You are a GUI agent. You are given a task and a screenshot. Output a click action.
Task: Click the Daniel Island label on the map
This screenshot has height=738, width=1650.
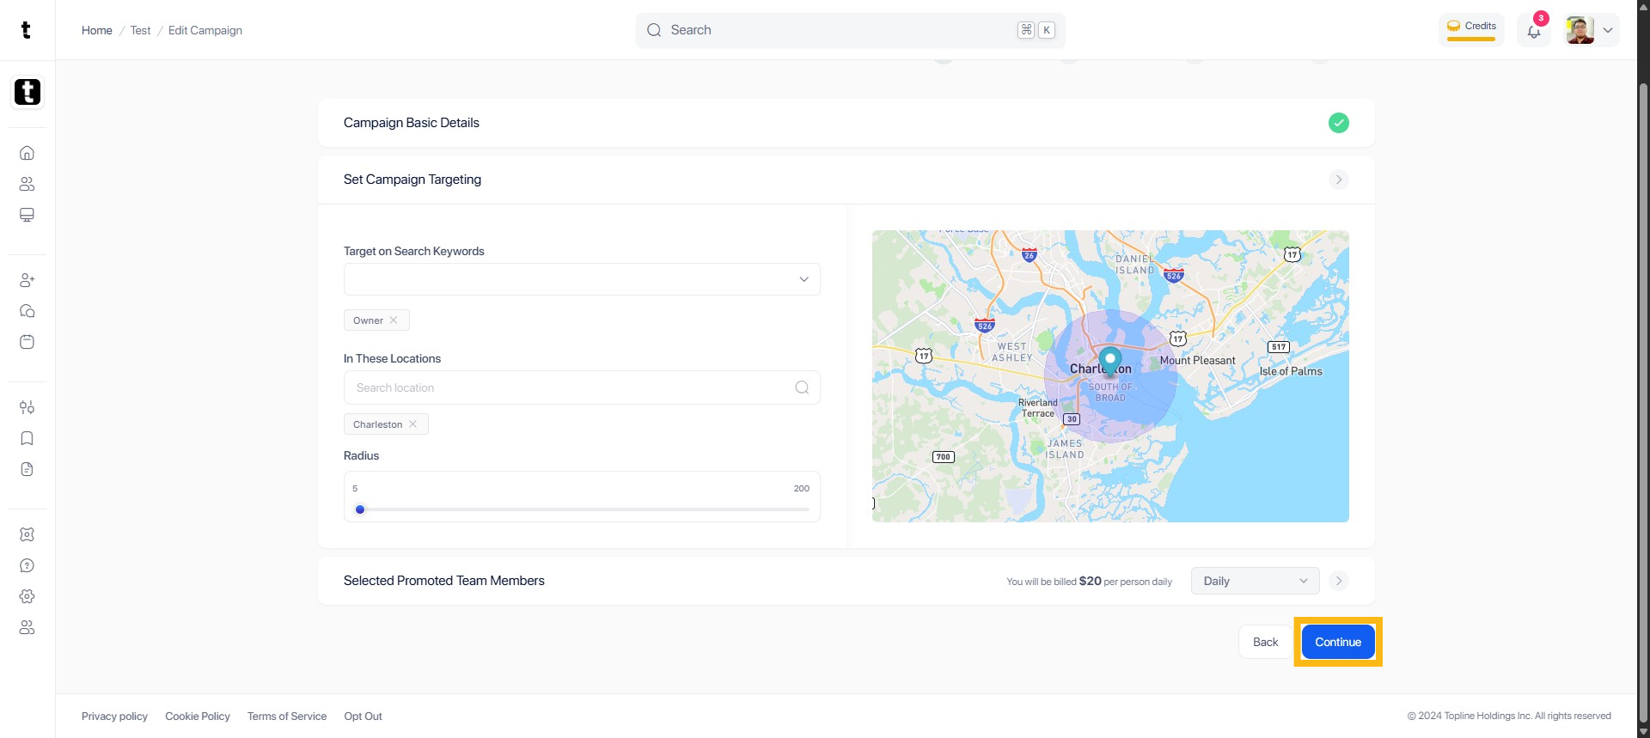point(1135,265)
